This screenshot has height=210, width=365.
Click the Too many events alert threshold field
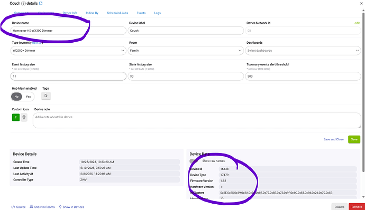coord(303,76)
